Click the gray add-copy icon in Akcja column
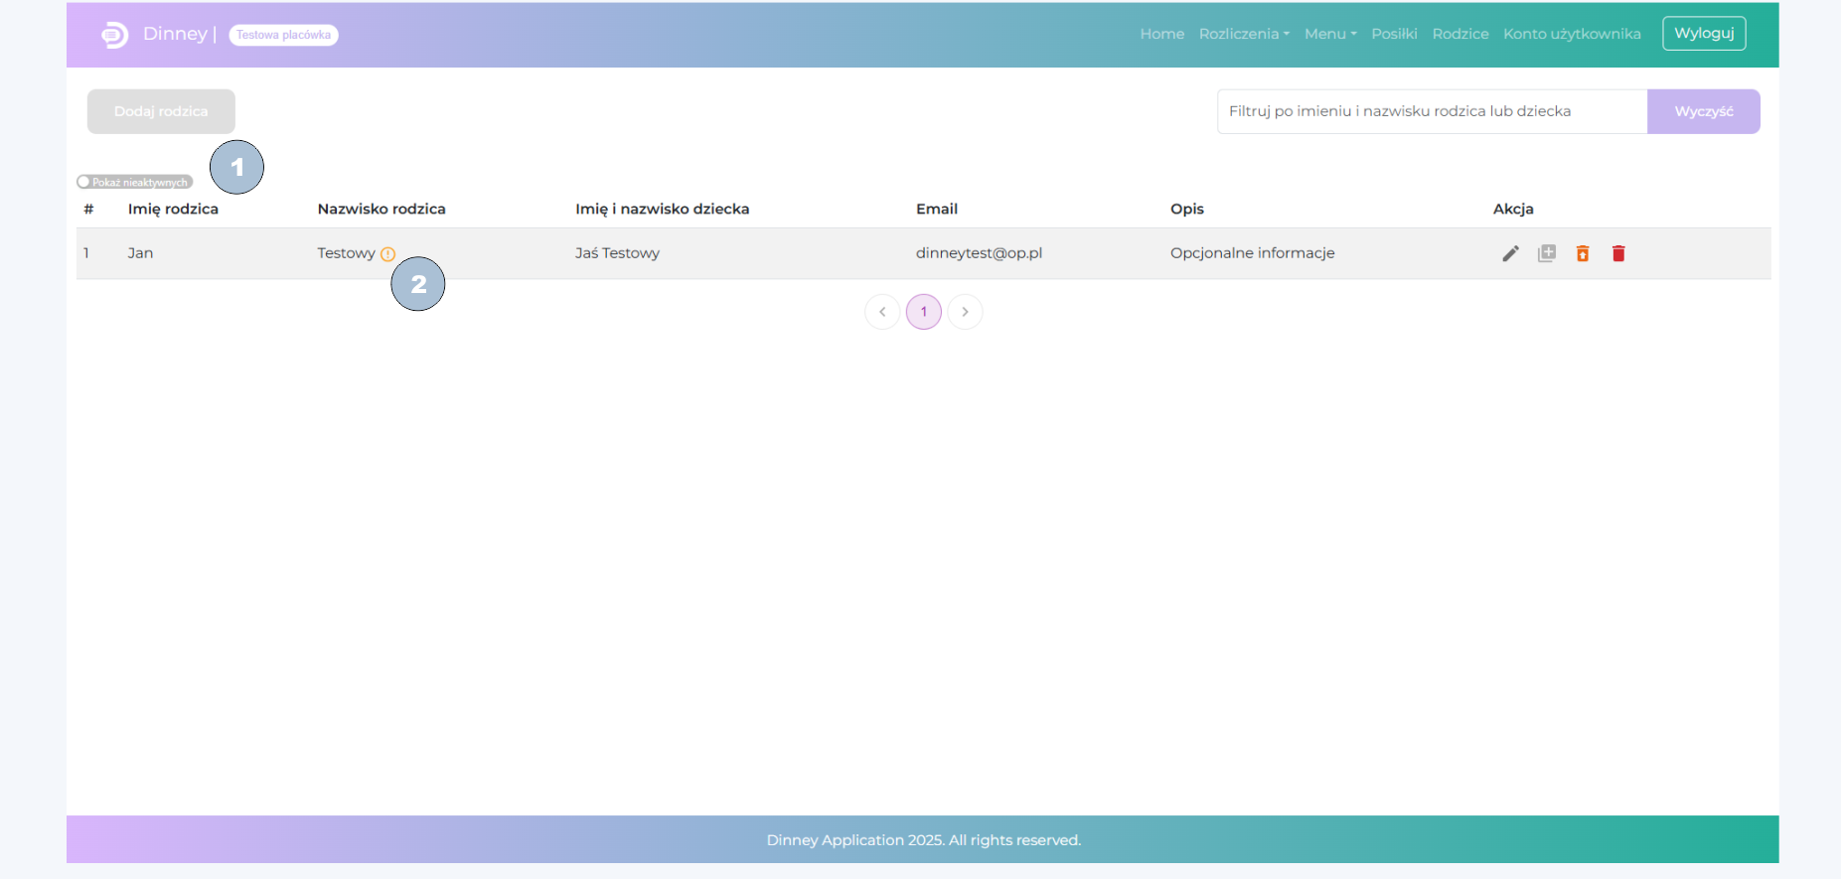This screenshot has height=879, width=1841. tap(1547, 253)
